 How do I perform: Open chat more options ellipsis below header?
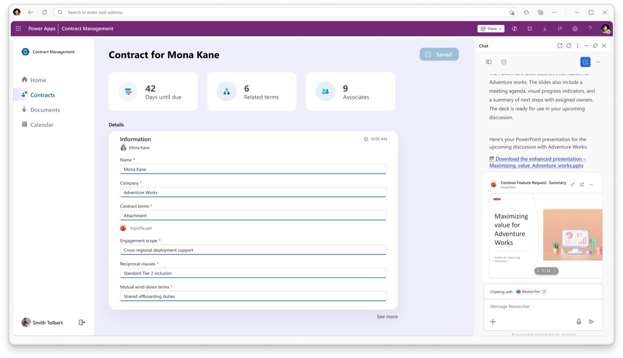pos(598,62)
